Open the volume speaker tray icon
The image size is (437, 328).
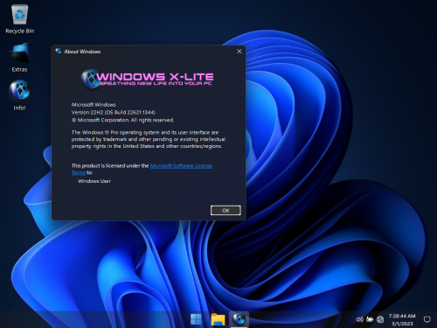359,319
